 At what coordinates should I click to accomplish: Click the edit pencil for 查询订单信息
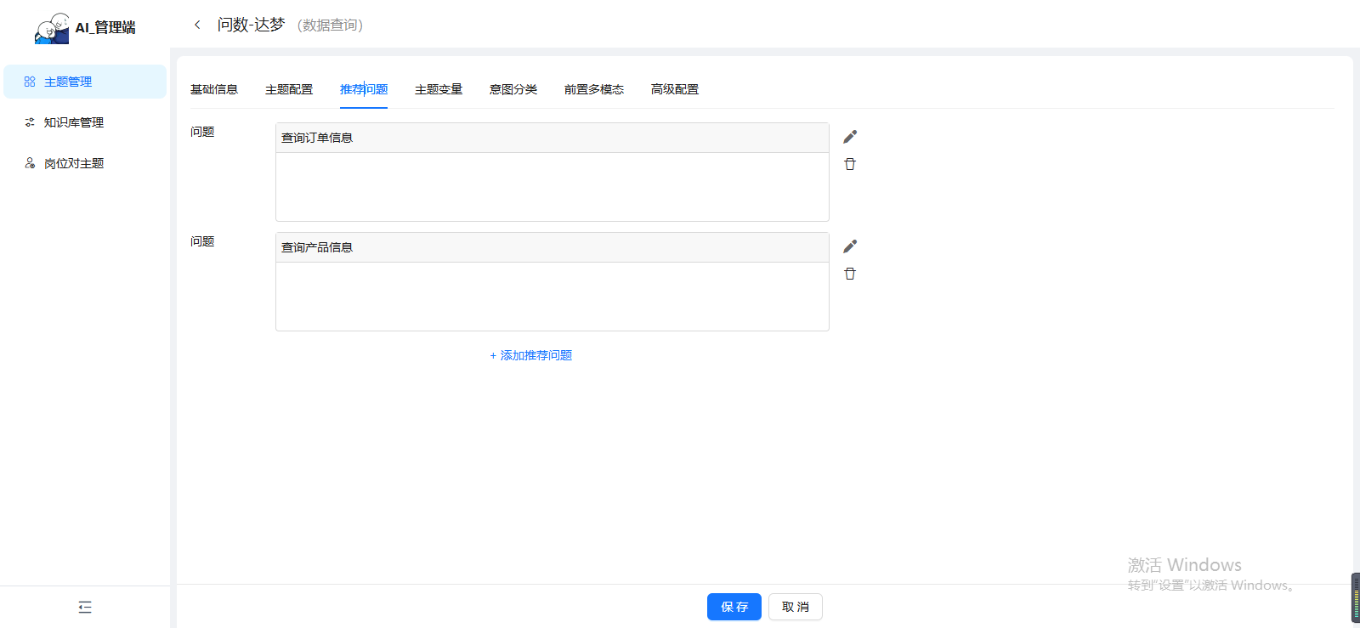pyautogui.click(x=849, y=137)
